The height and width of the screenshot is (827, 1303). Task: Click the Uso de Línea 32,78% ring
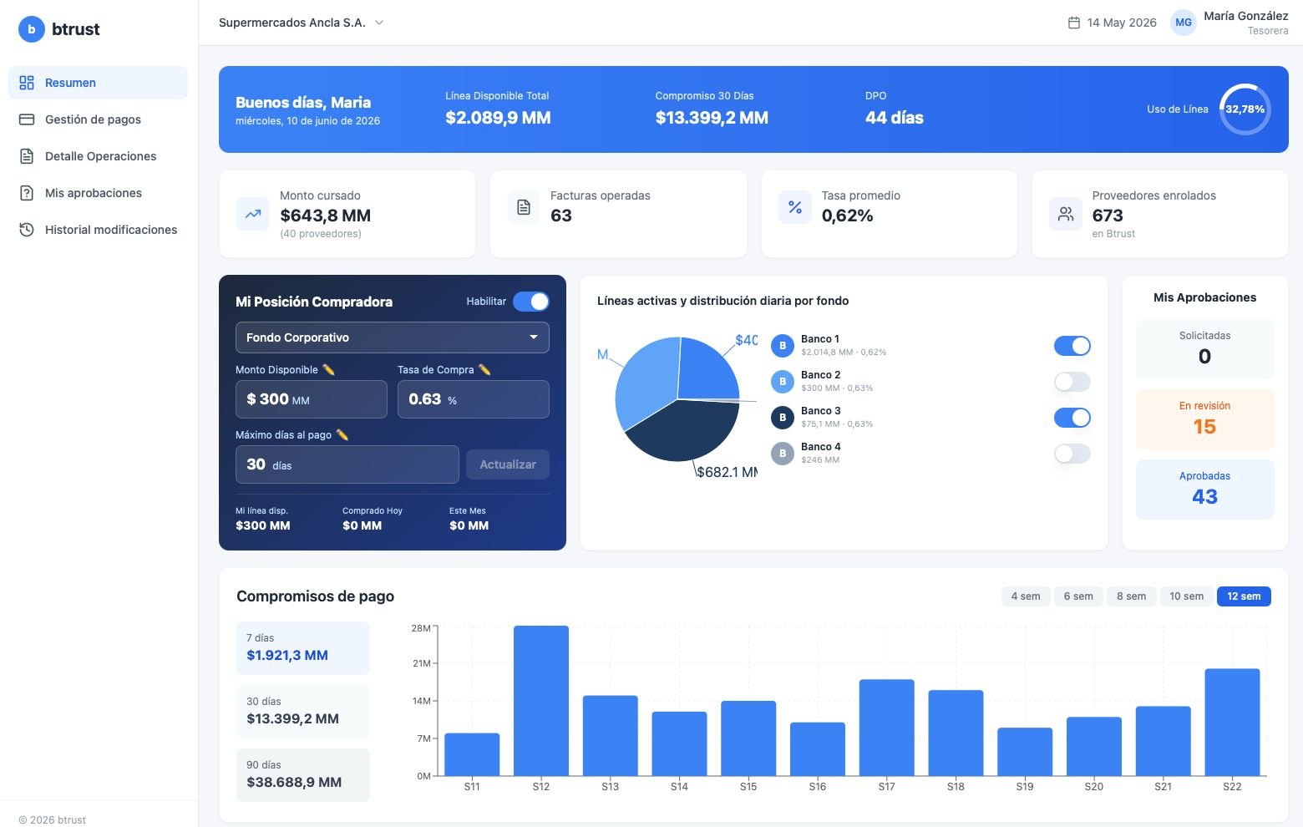click(1245, 109)
